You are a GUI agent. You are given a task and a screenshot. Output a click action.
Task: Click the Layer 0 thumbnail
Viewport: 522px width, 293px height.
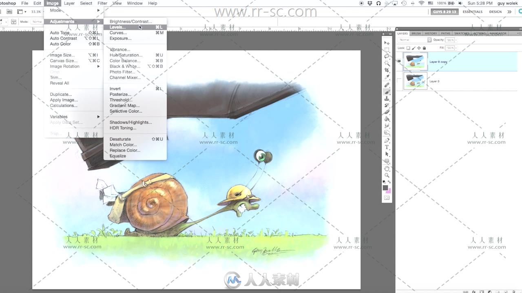coord(415,81)
